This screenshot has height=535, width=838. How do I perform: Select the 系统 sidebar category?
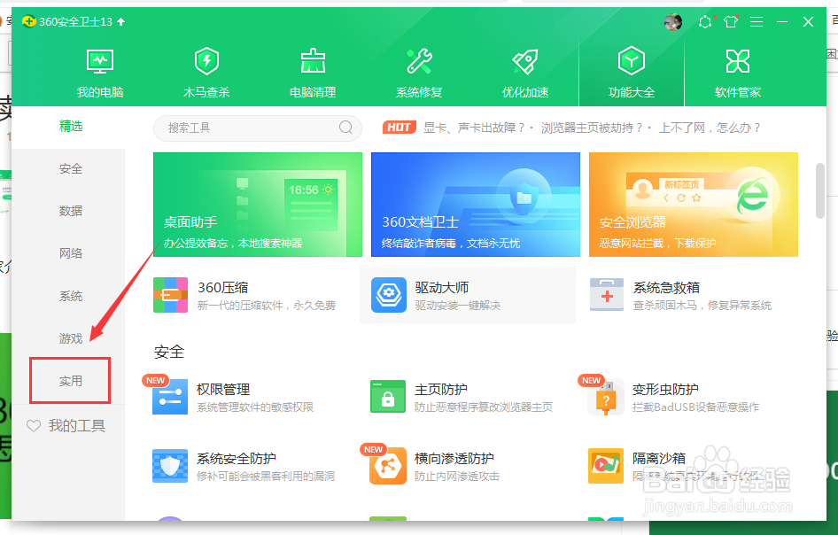[x=71, y=296]
